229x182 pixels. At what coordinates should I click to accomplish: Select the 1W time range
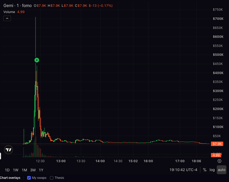(x=15, y=170)
